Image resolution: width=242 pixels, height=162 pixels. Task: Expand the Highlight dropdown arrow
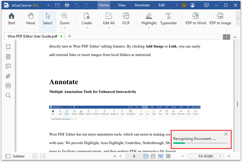pos(149,28)
